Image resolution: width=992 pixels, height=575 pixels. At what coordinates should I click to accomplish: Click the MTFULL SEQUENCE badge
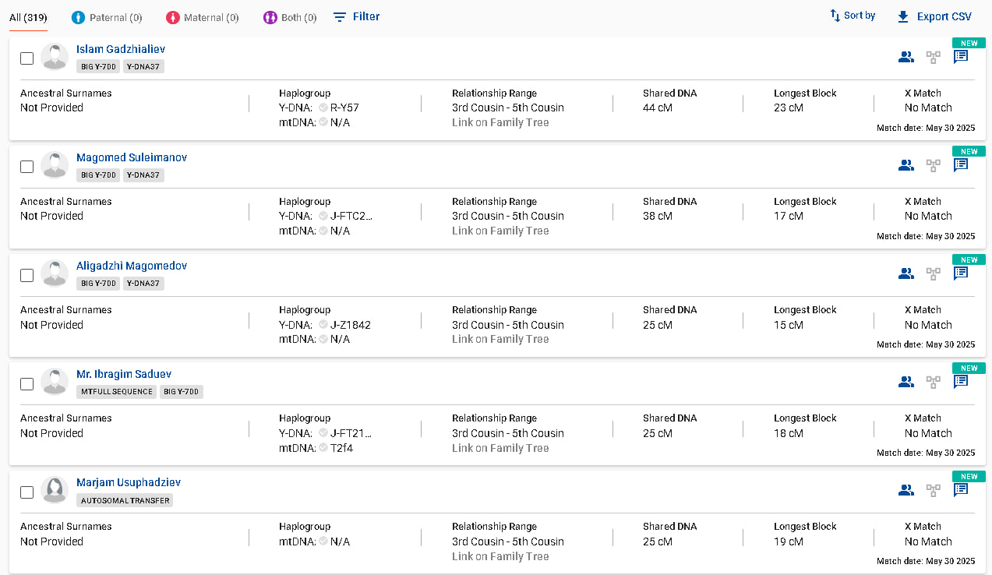116,392
